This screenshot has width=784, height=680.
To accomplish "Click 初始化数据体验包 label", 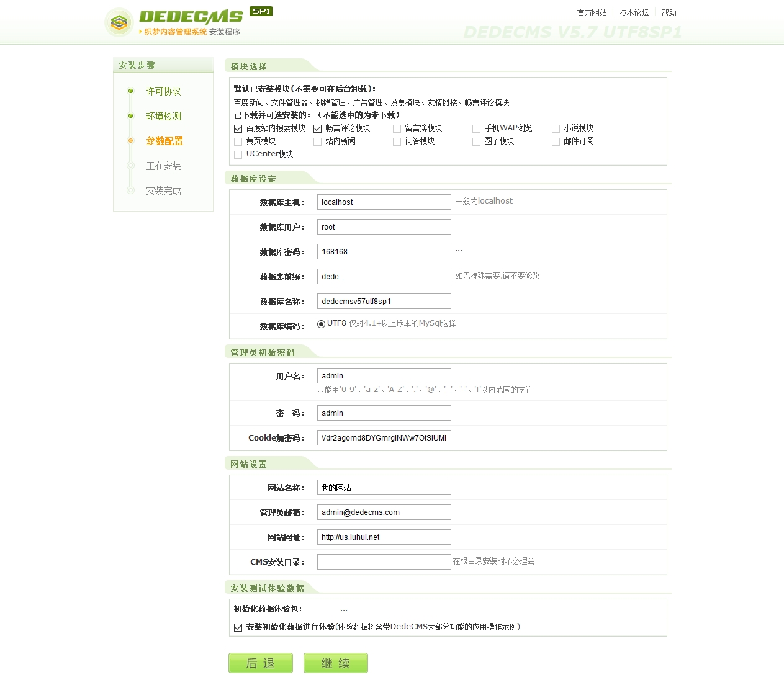I will 268,609.
